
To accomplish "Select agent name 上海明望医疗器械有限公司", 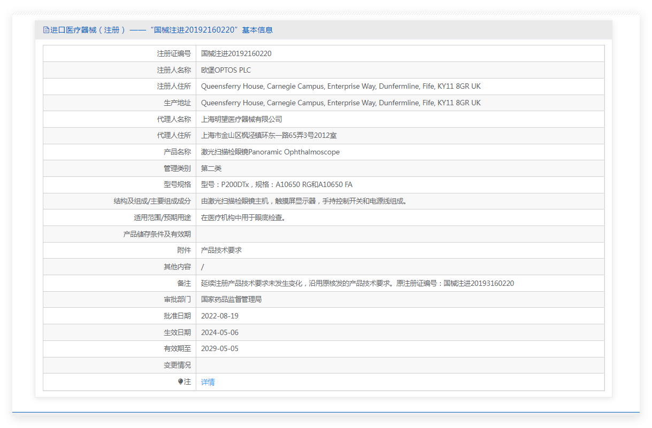I will 242,119.
